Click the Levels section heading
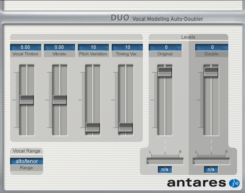The width and height of the screenshot is (245, 193). click(x=188, y=37)
